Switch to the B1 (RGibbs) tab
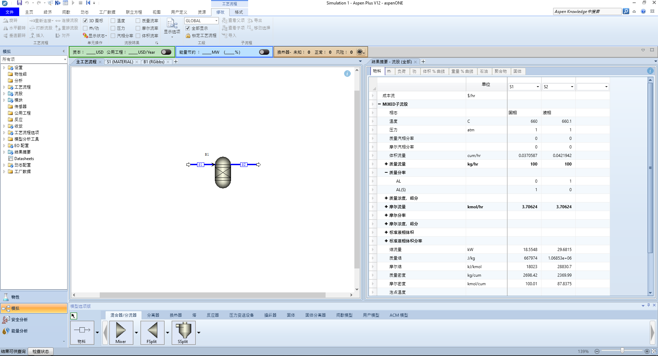Viewport: 658px width, 356px height. point(154,62)
